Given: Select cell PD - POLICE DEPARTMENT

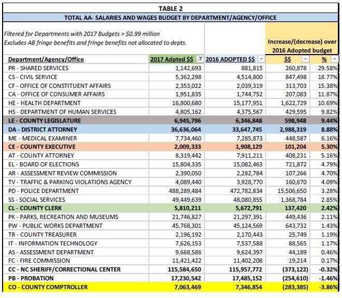Looking at the screenshot, I should [76, 191].
